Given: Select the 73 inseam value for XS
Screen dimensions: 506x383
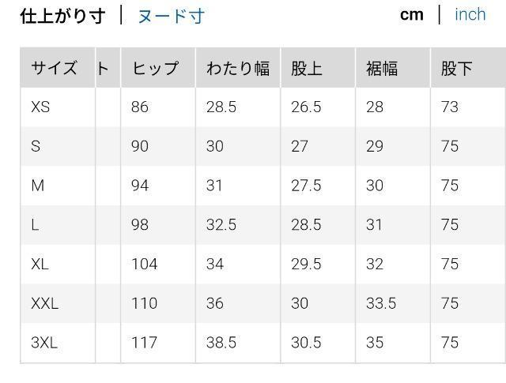Looking at the screenshot, I should [450, 107].
